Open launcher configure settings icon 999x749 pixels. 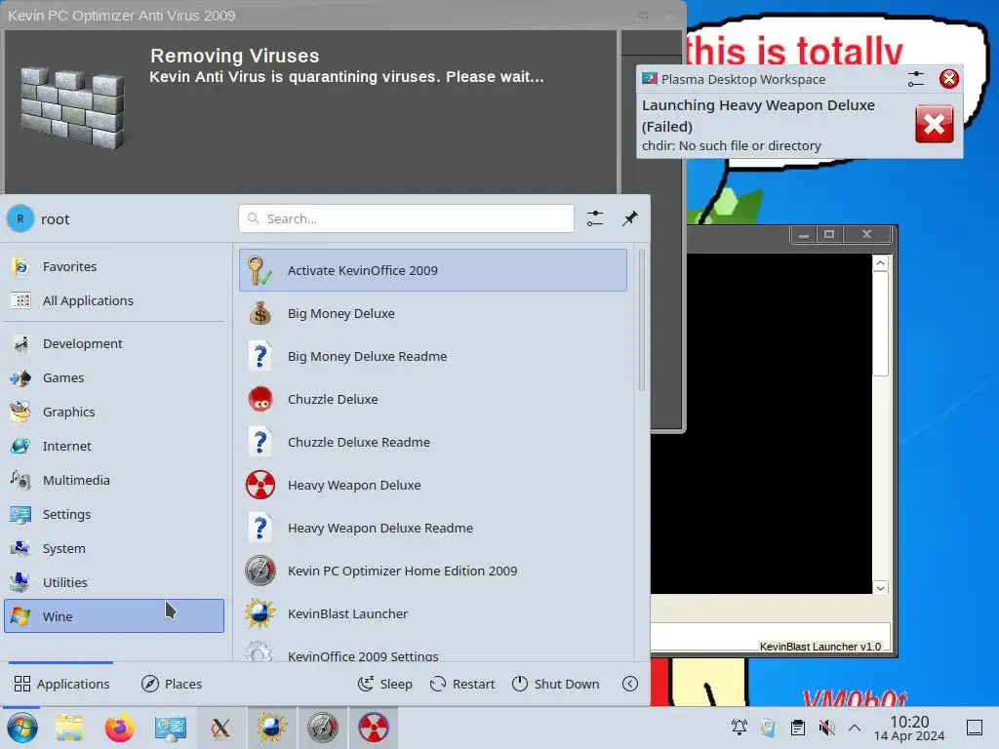(595, 218)
